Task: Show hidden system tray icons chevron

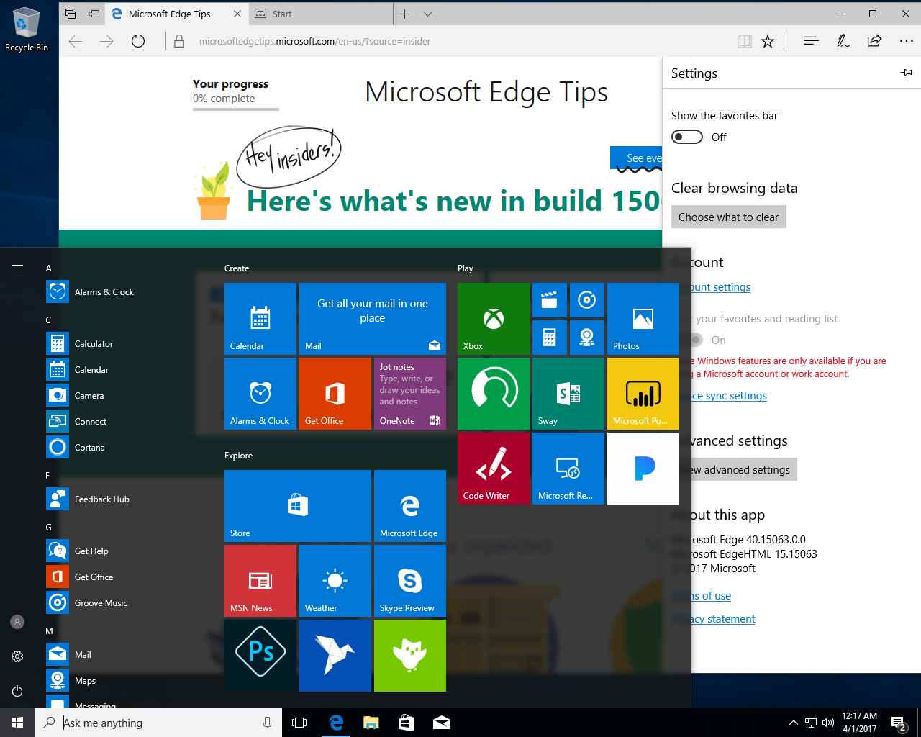Action: tap(793, 723)
